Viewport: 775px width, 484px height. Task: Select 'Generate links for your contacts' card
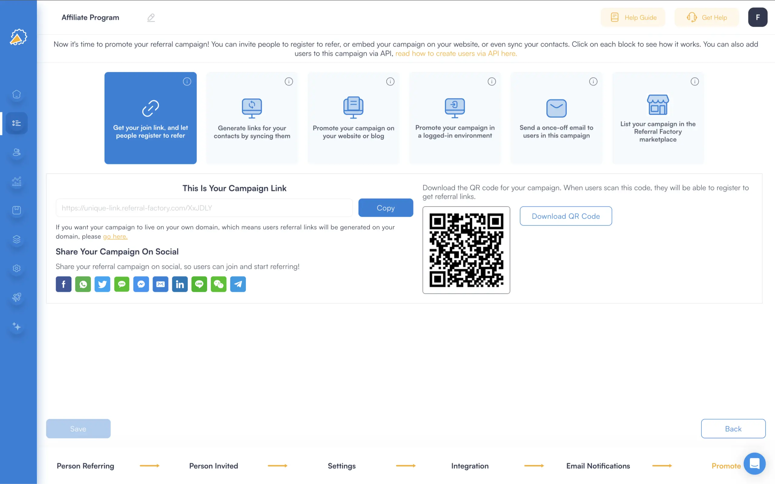click(x=252, y=118)
